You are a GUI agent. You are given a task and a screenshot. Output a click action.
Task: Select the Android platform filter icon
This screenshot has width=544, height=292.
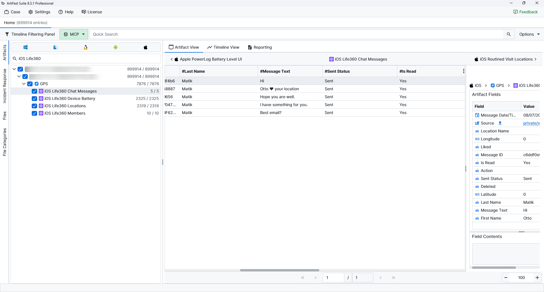coord(116,47)
